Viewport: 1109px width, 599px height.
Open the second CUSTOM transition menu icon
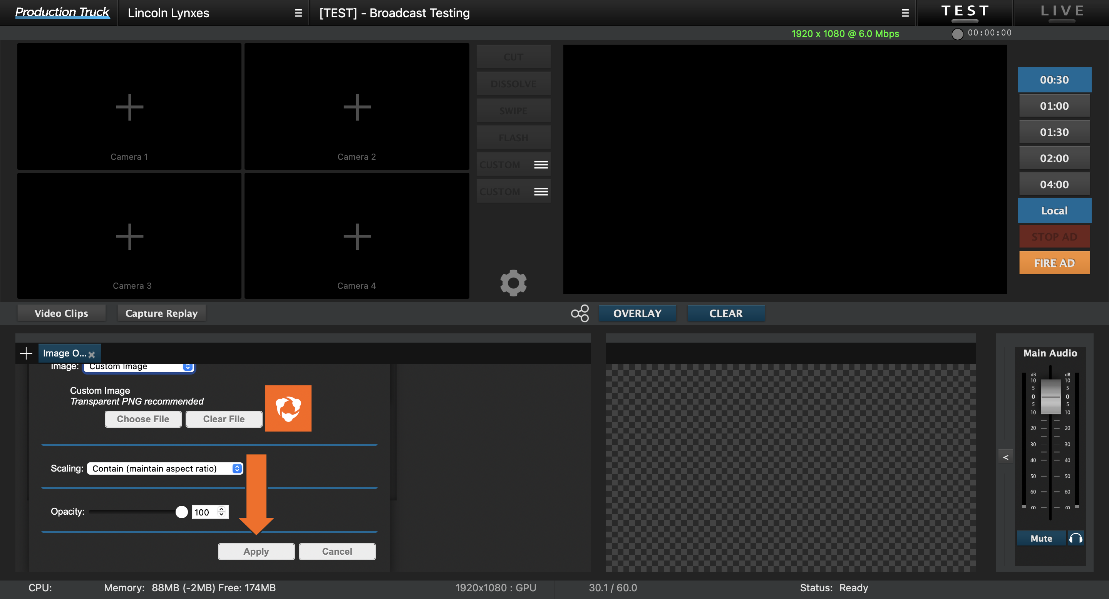541,191
